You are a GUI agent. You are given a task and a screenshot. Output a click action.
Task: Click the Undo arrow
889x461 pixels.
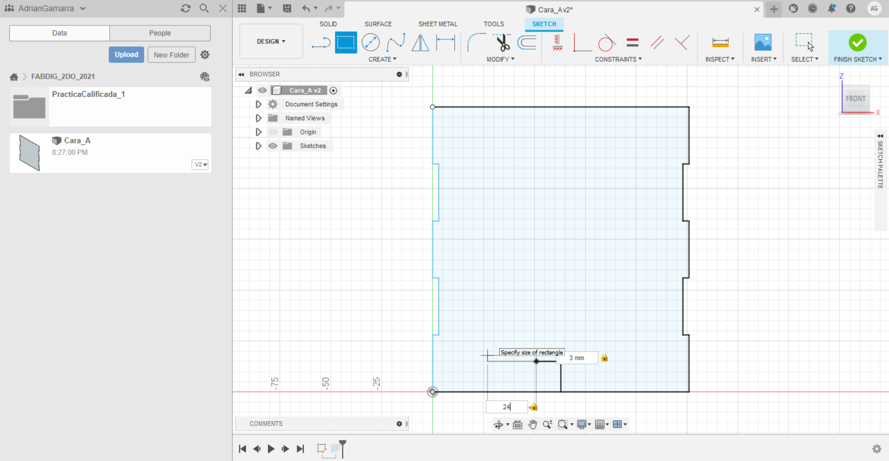tap(306, 8)
